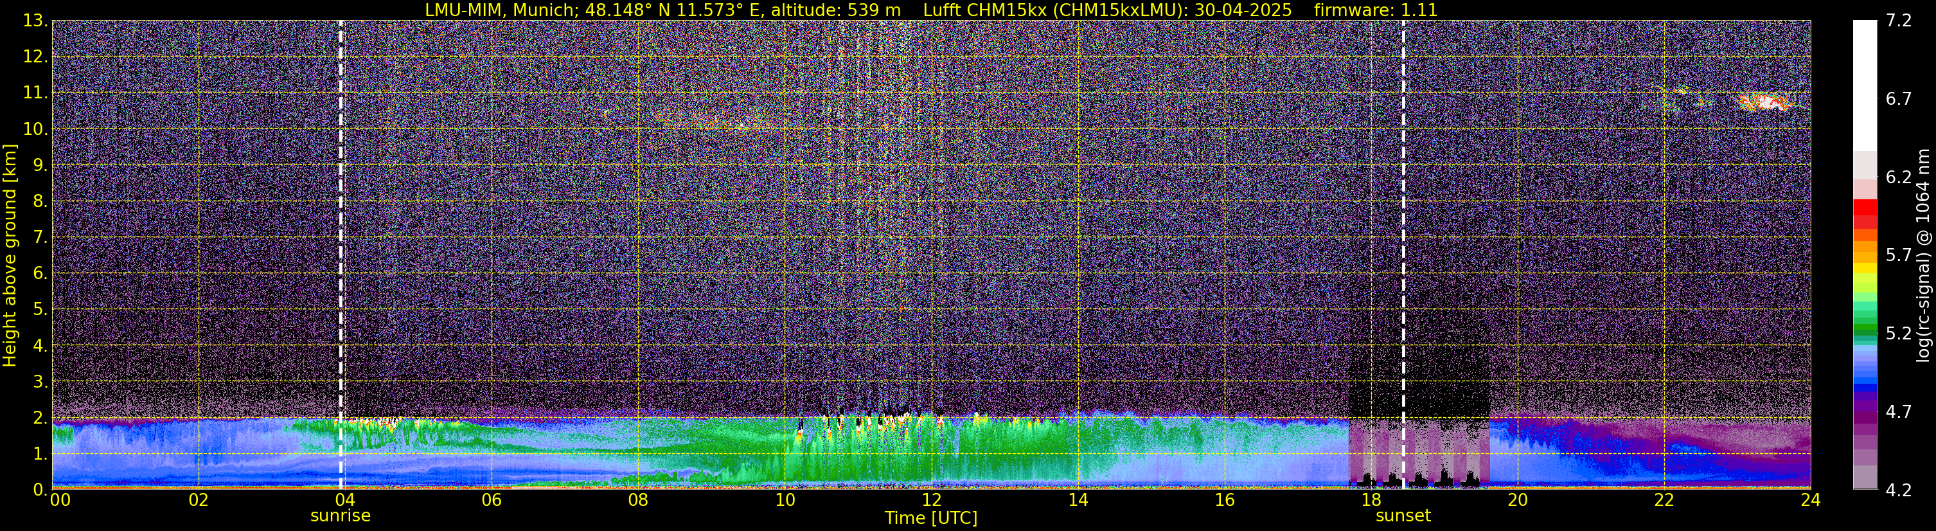This screenshot has height=531, width=1936.
Task: Click the dashed white sunset marker line
Action: (x=1403, y=255)
